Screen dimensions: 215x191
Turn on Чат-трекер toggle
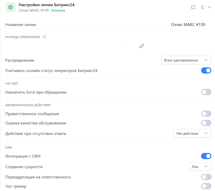click(206, 186)
